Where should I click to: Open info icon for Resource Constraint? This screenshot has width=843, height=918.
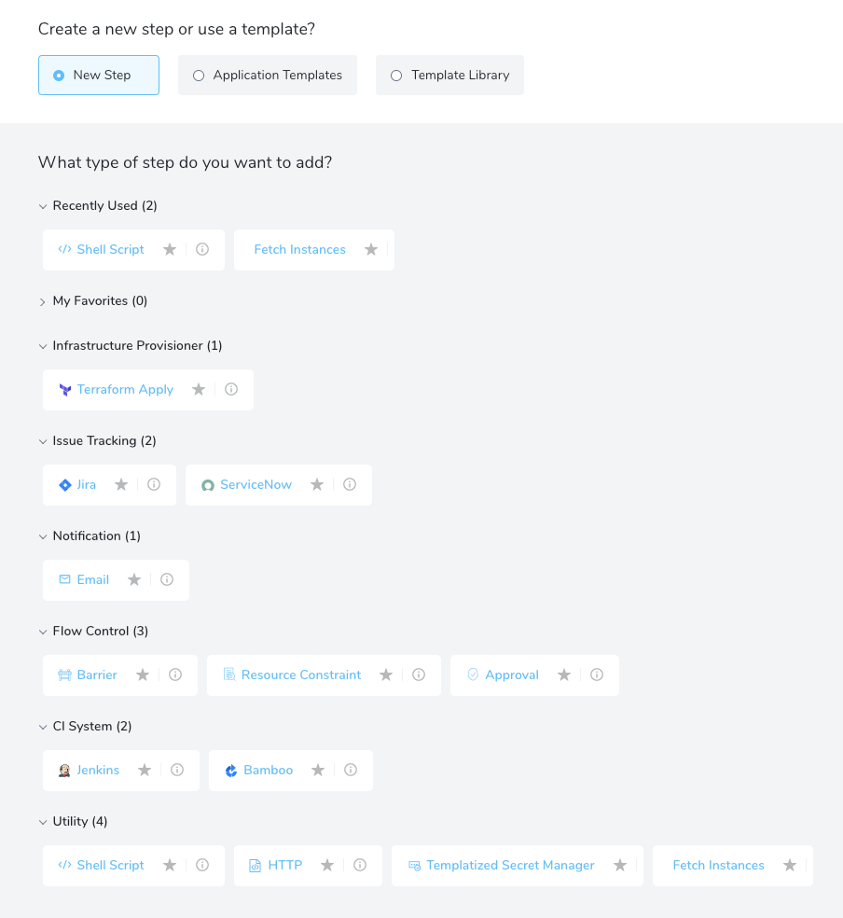(x=419, y=675)
